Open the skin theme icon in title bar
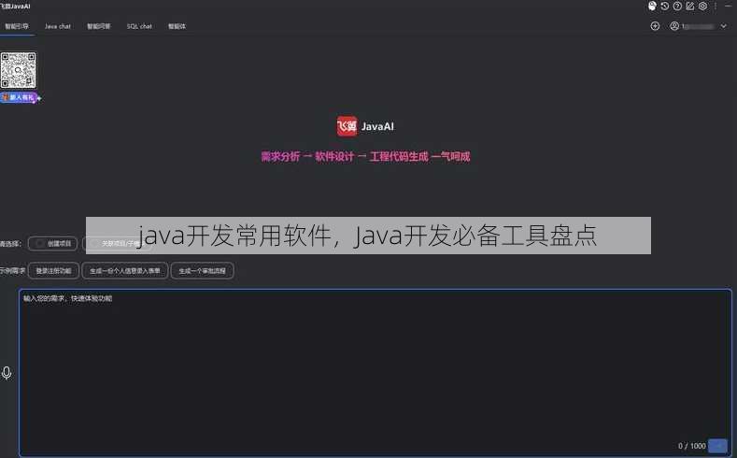Viewport: 737px width, 458px height. [x=652, y=7]
